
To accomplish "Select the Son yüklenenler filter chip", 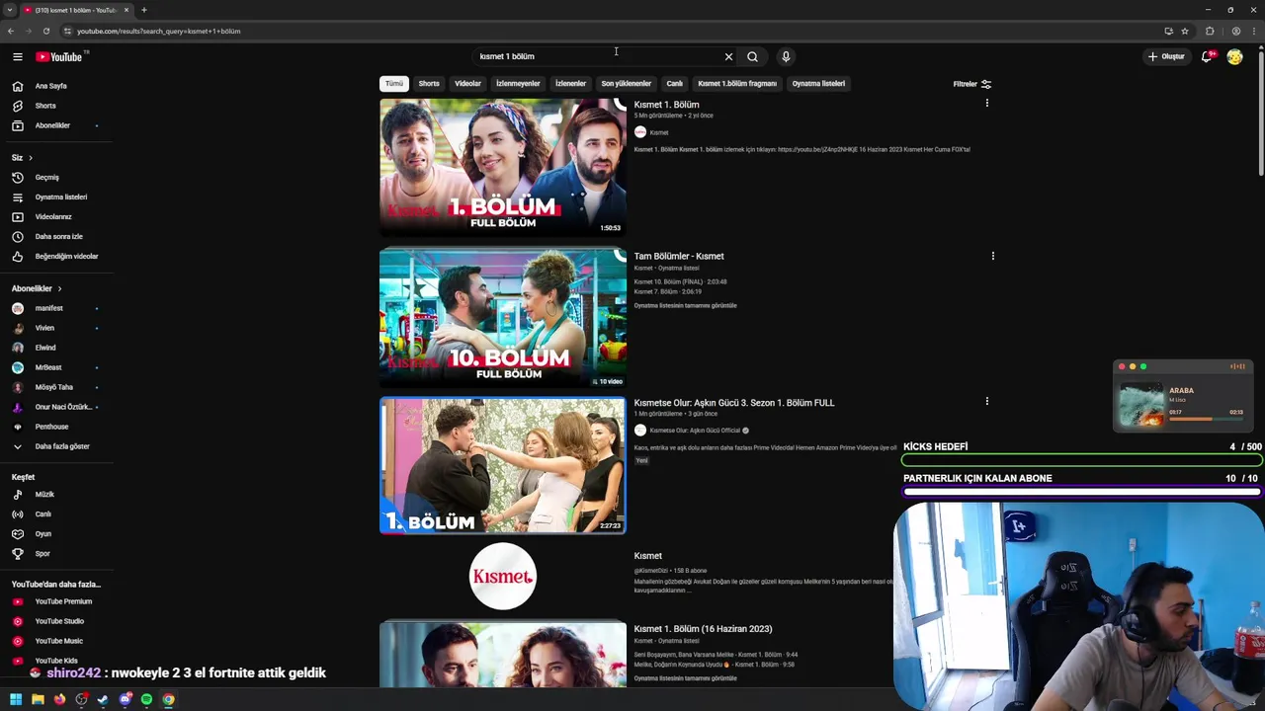I will pos(627,84).
